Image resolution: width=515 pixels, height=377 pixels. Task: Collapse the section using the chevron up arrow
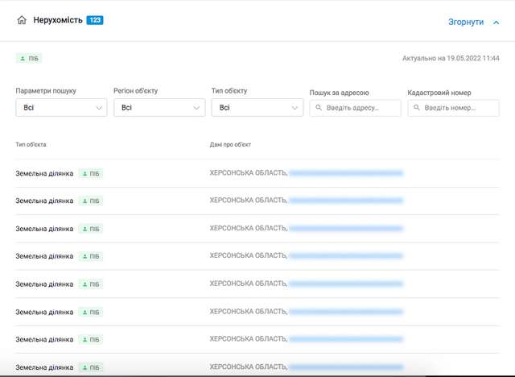point(496,23)
